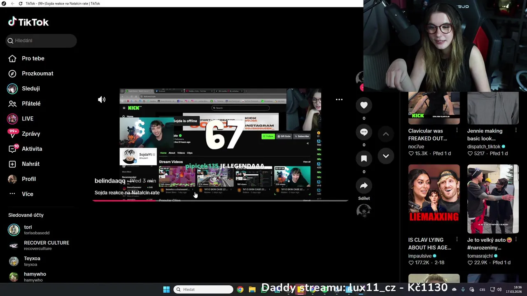Image resolution: width=527 pixels, height=296 pixels.
Task: Open Je to velký auto video thumbnail
Action: [x=493, y=199]
